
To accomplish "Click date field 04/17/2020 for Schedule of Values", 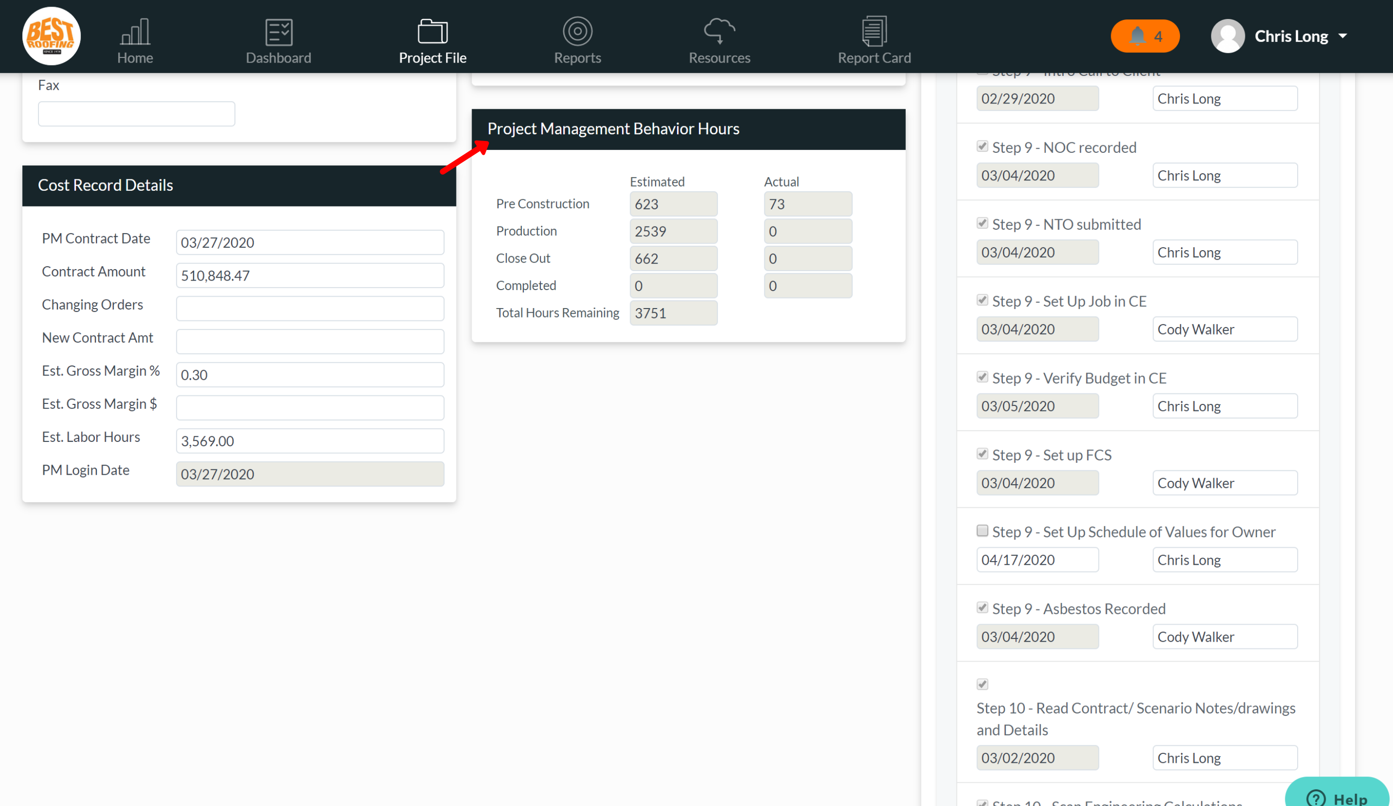I will 1037,560.
